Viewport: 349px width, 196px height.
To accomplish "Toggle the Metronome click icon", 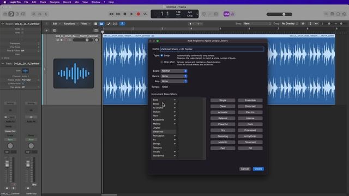I will pyautogui.click(x=233, y=14).
